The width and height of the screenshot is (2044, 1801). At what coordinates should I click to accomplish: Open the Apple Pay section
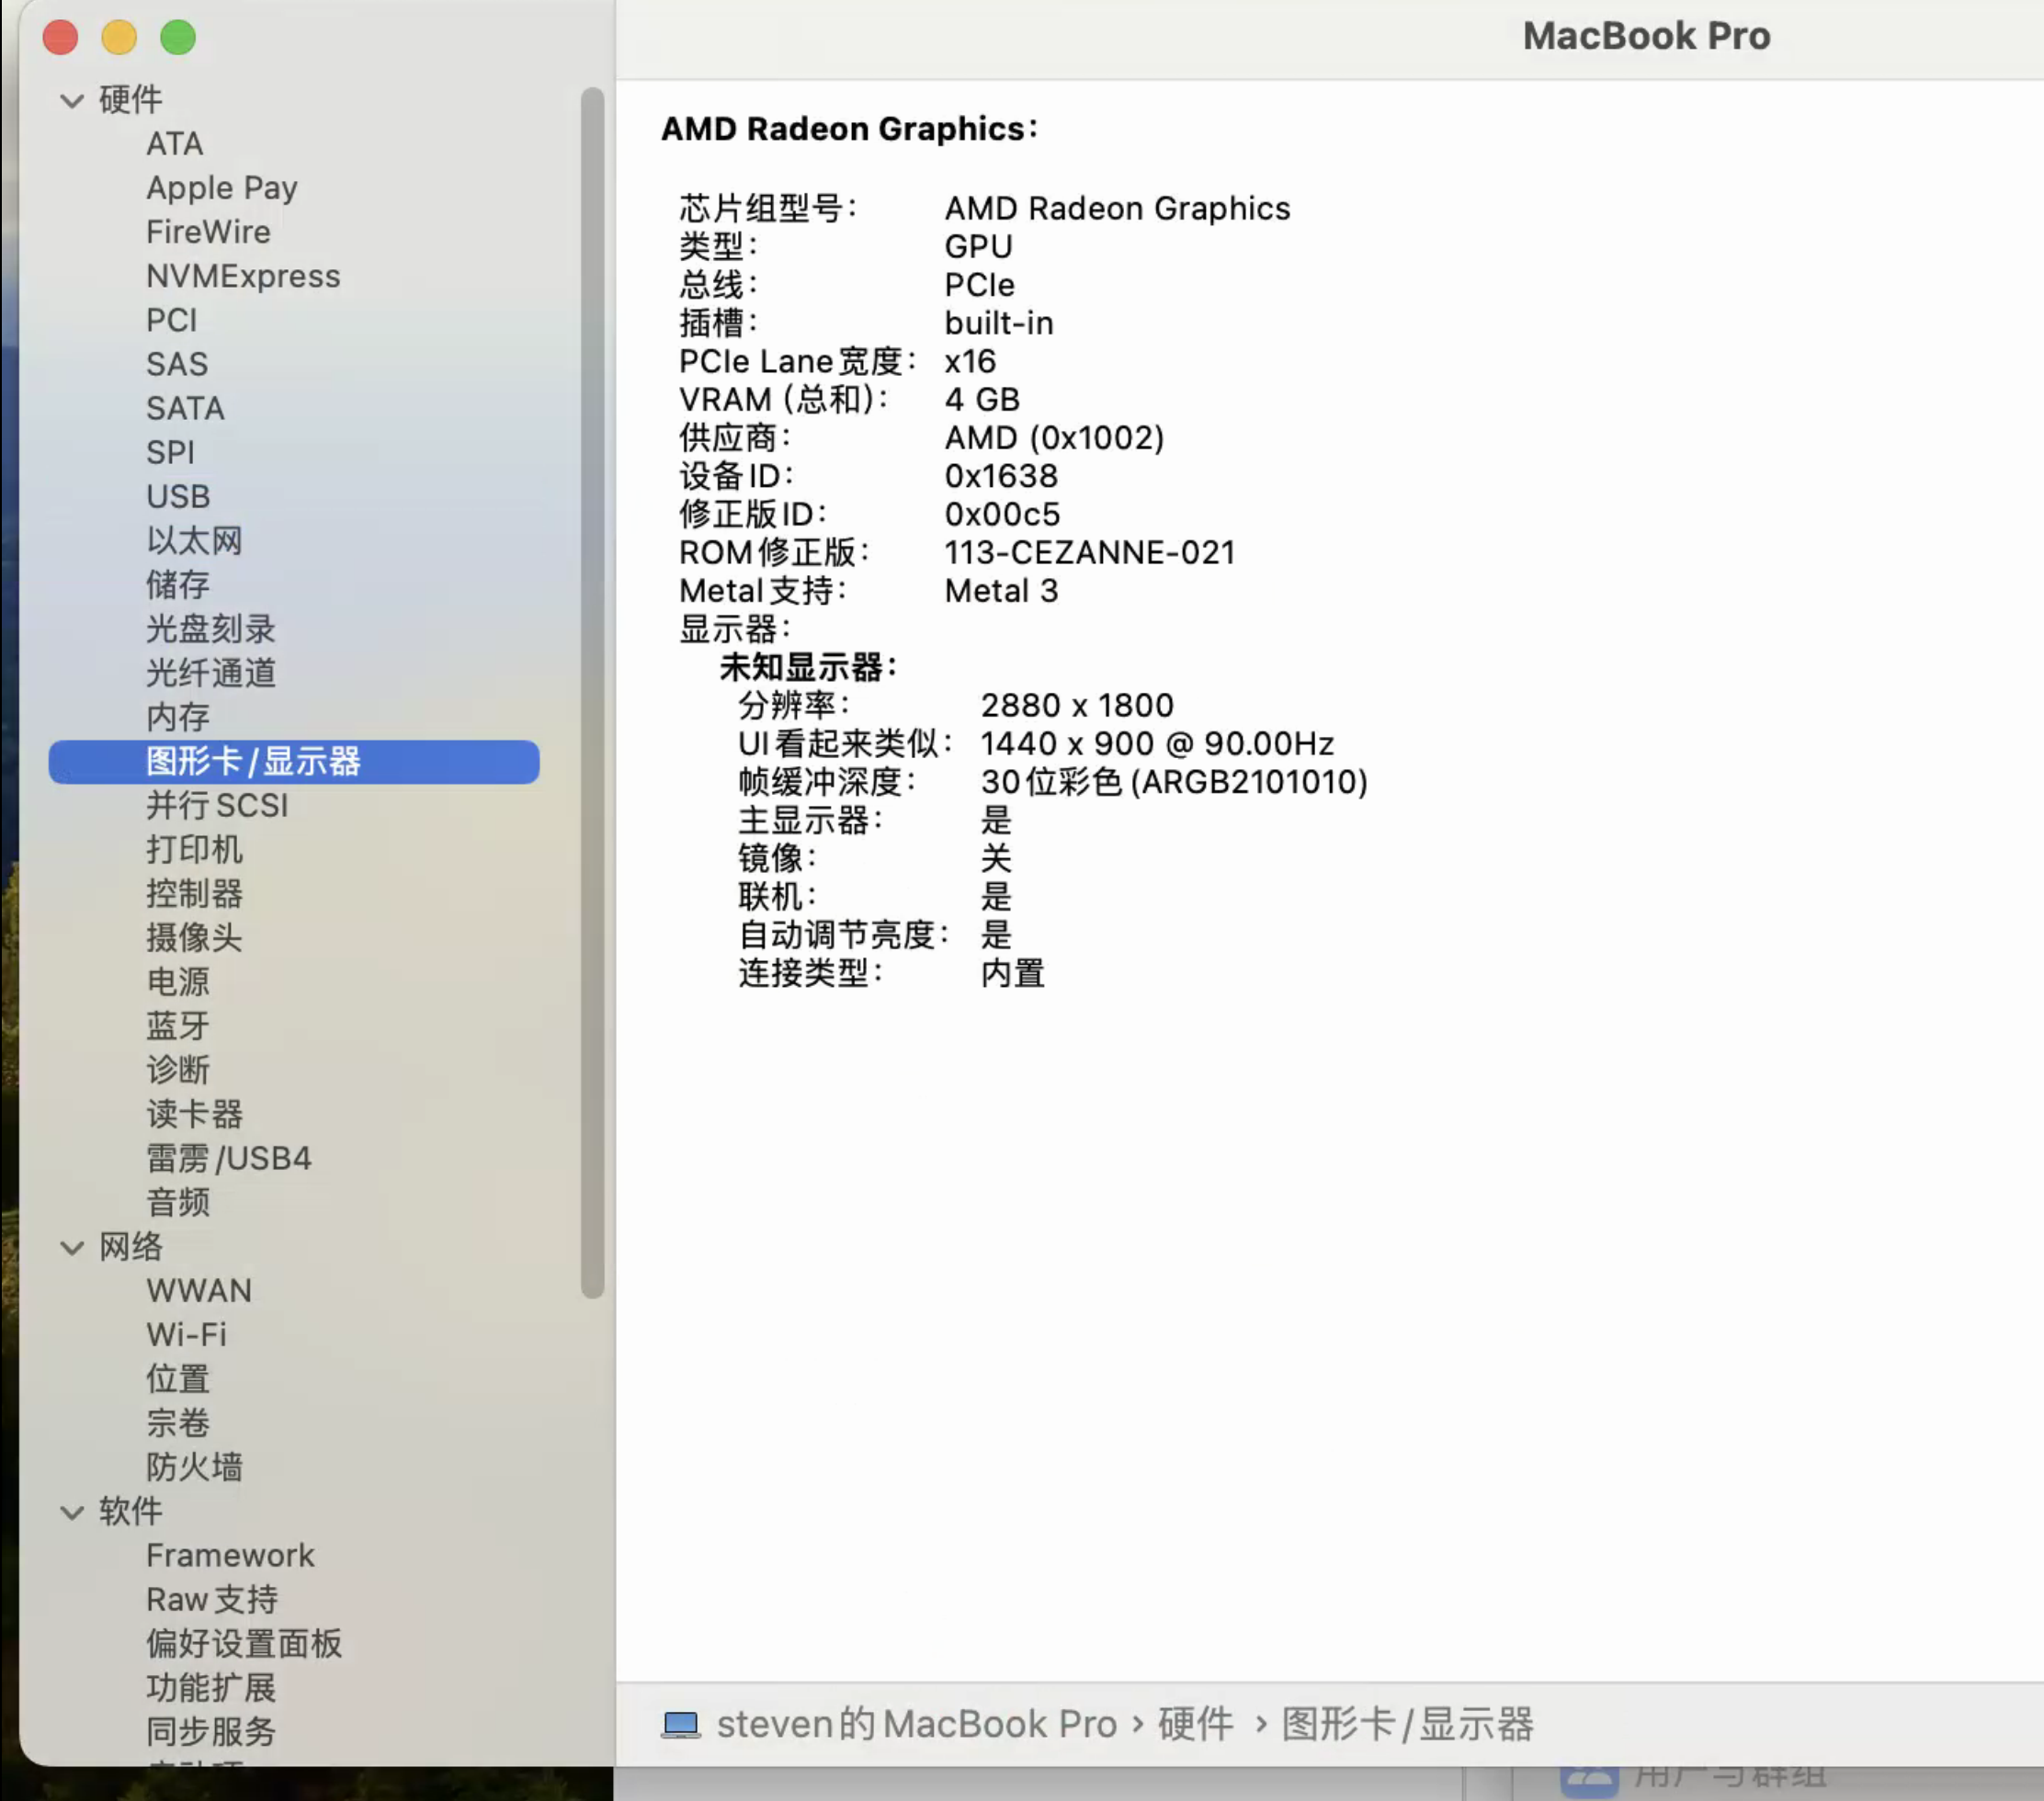pos(222,187)
